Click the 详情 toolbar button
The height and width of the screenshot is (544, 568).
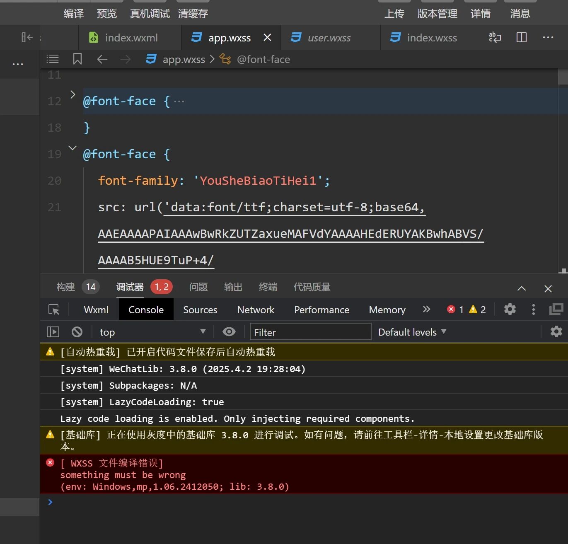(x=481, y=14)
